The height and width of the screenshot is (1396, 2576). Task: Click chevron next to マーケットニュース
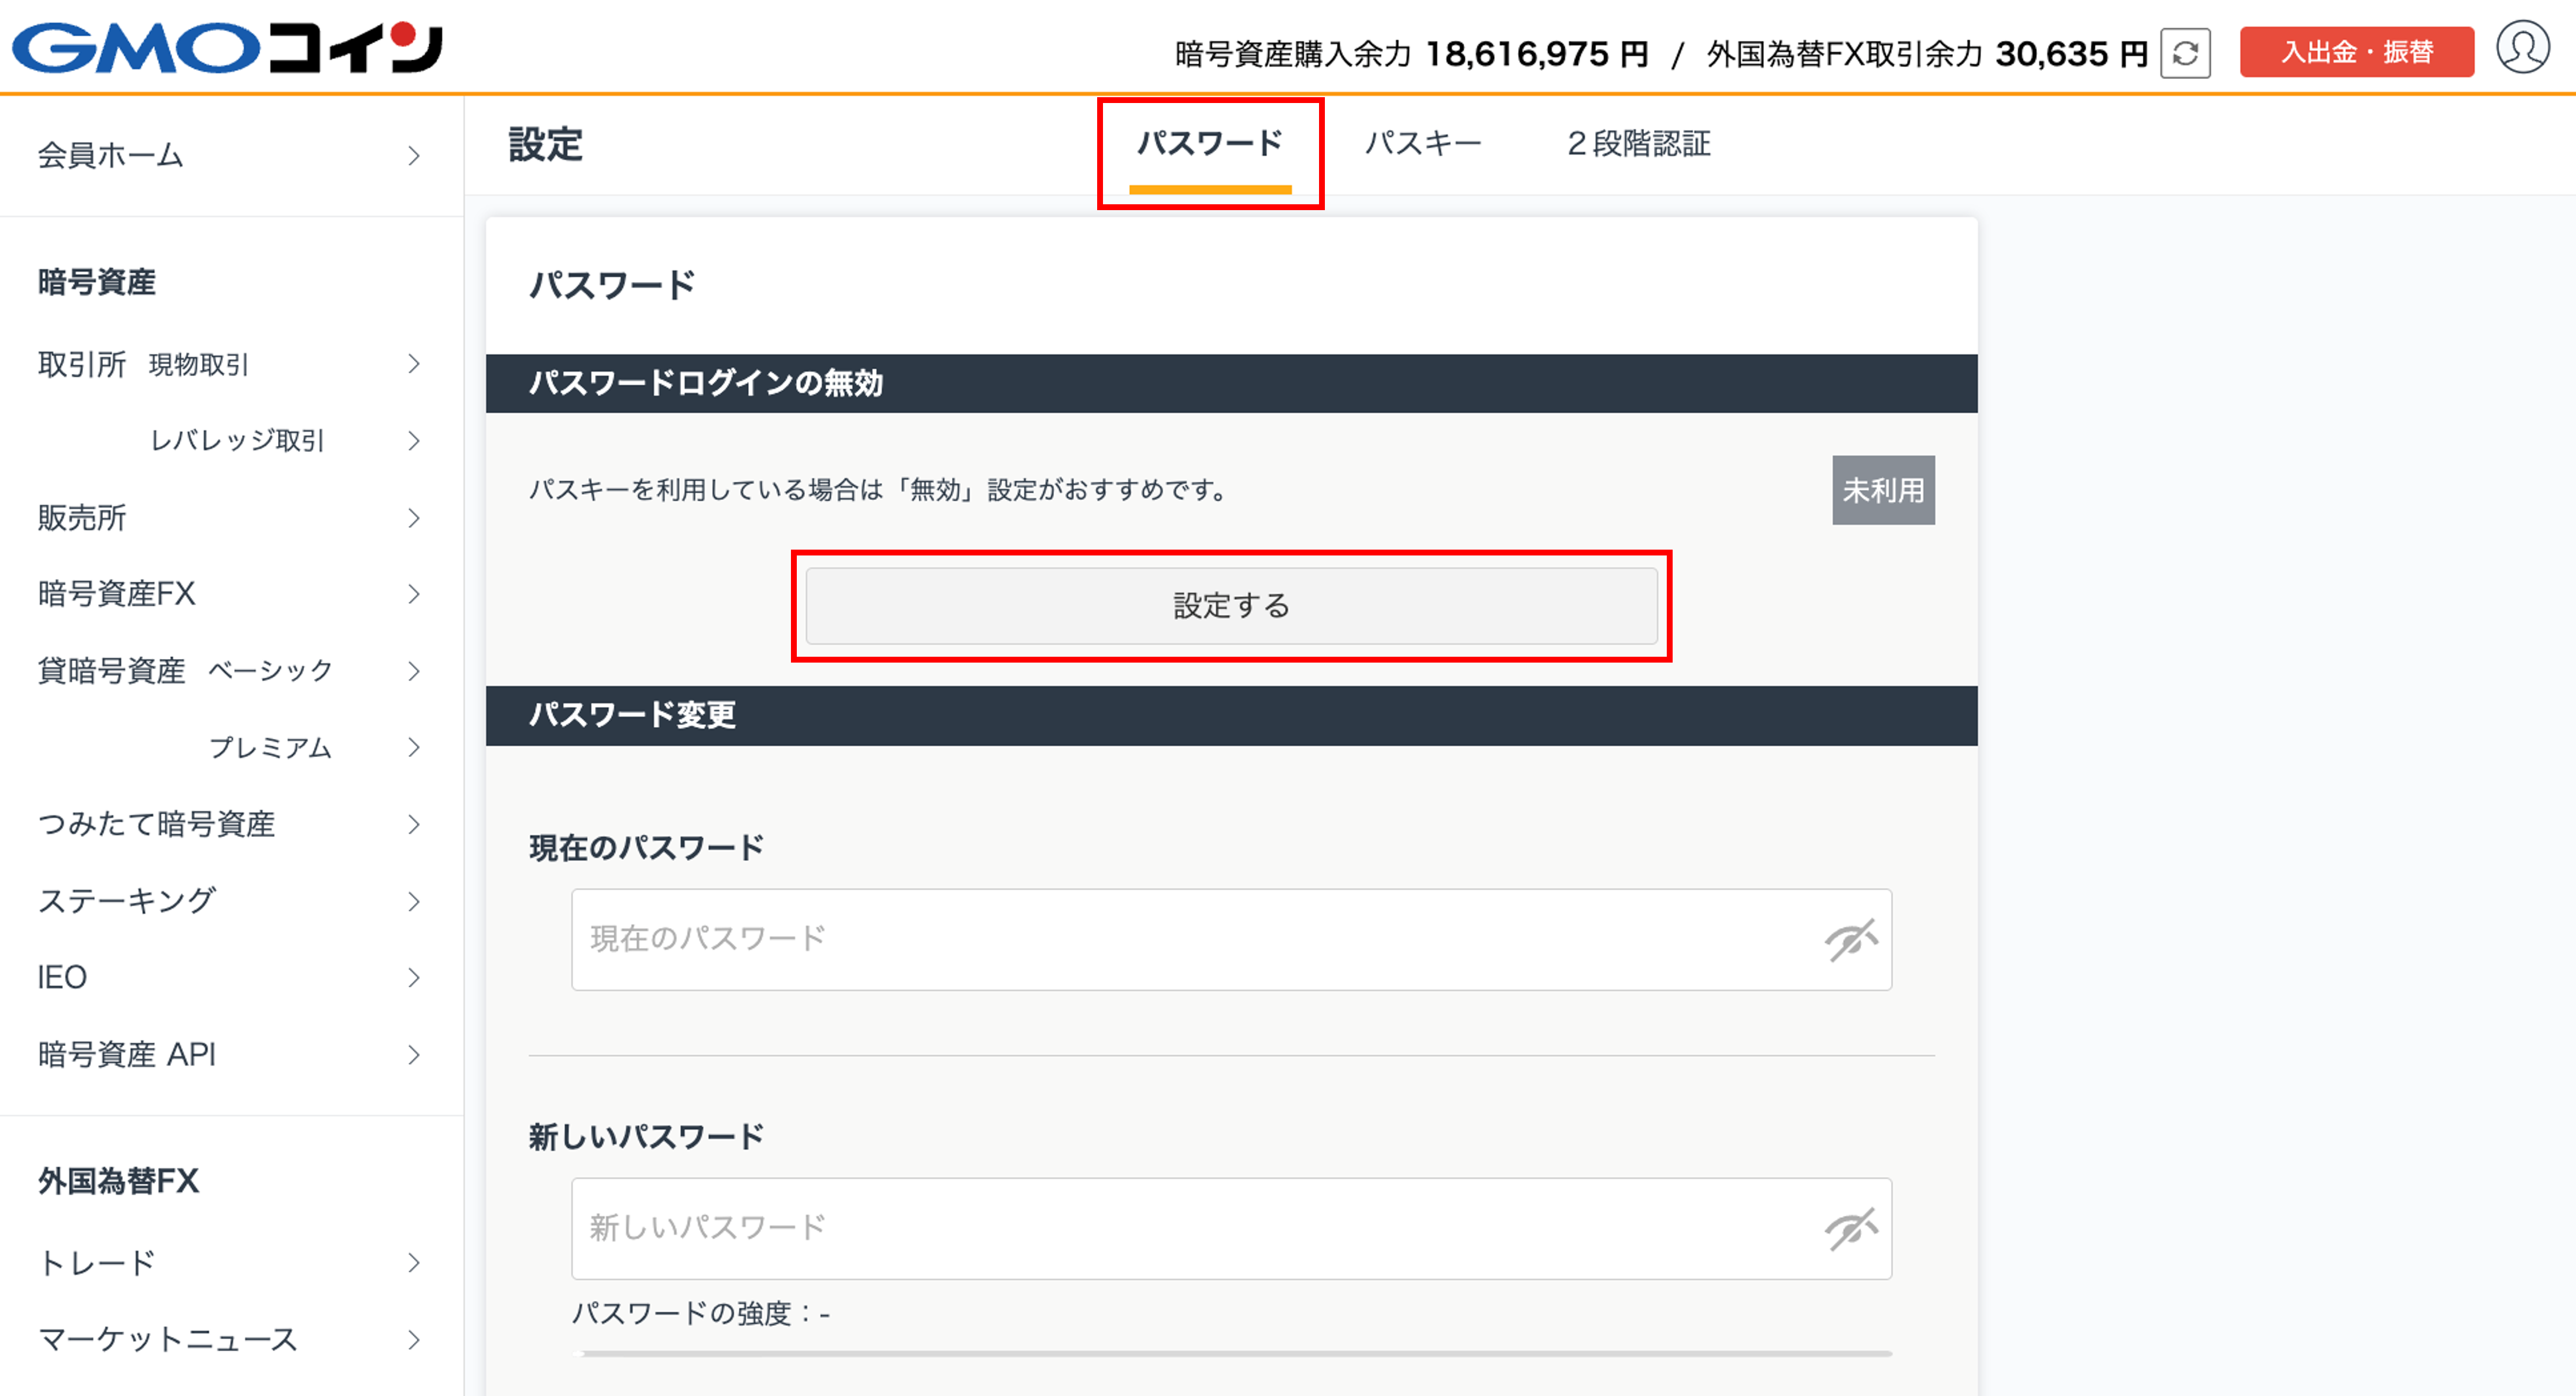point(414,1340)
